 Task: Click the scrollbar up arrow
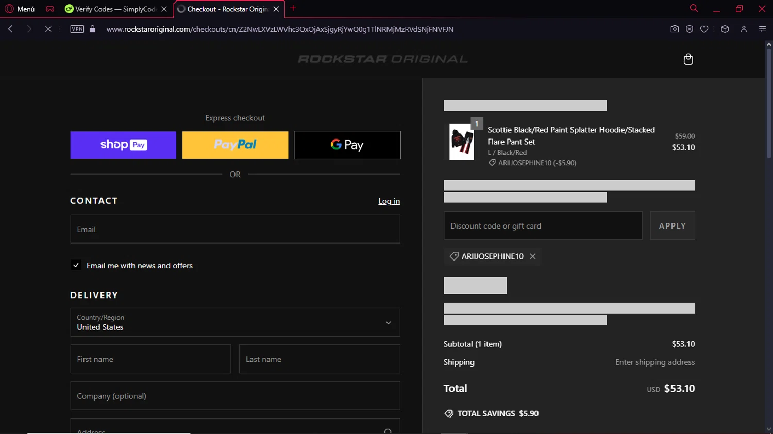[x=768, y=45]
